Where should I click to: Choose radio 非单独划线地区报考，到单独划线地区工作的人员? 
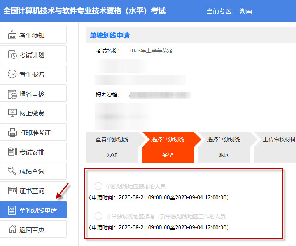pos(98,216)
